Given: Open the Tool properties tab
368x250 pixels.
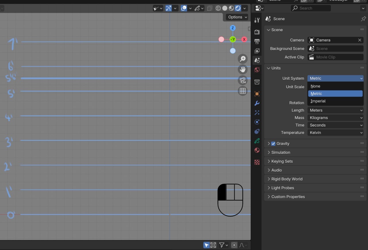Looking at the screenshot, I should pyautogui.click(x=257, y=20).
